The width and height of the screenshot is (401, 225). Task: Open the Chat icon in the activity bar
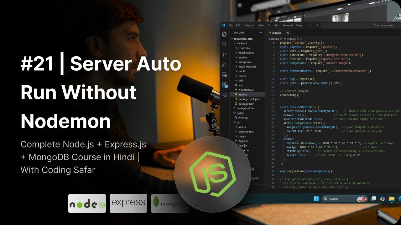tap(224, 95)
